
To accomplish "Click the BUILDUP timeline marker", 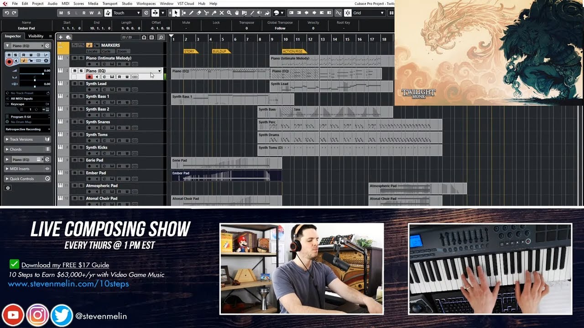I will [x=221, y=51].
